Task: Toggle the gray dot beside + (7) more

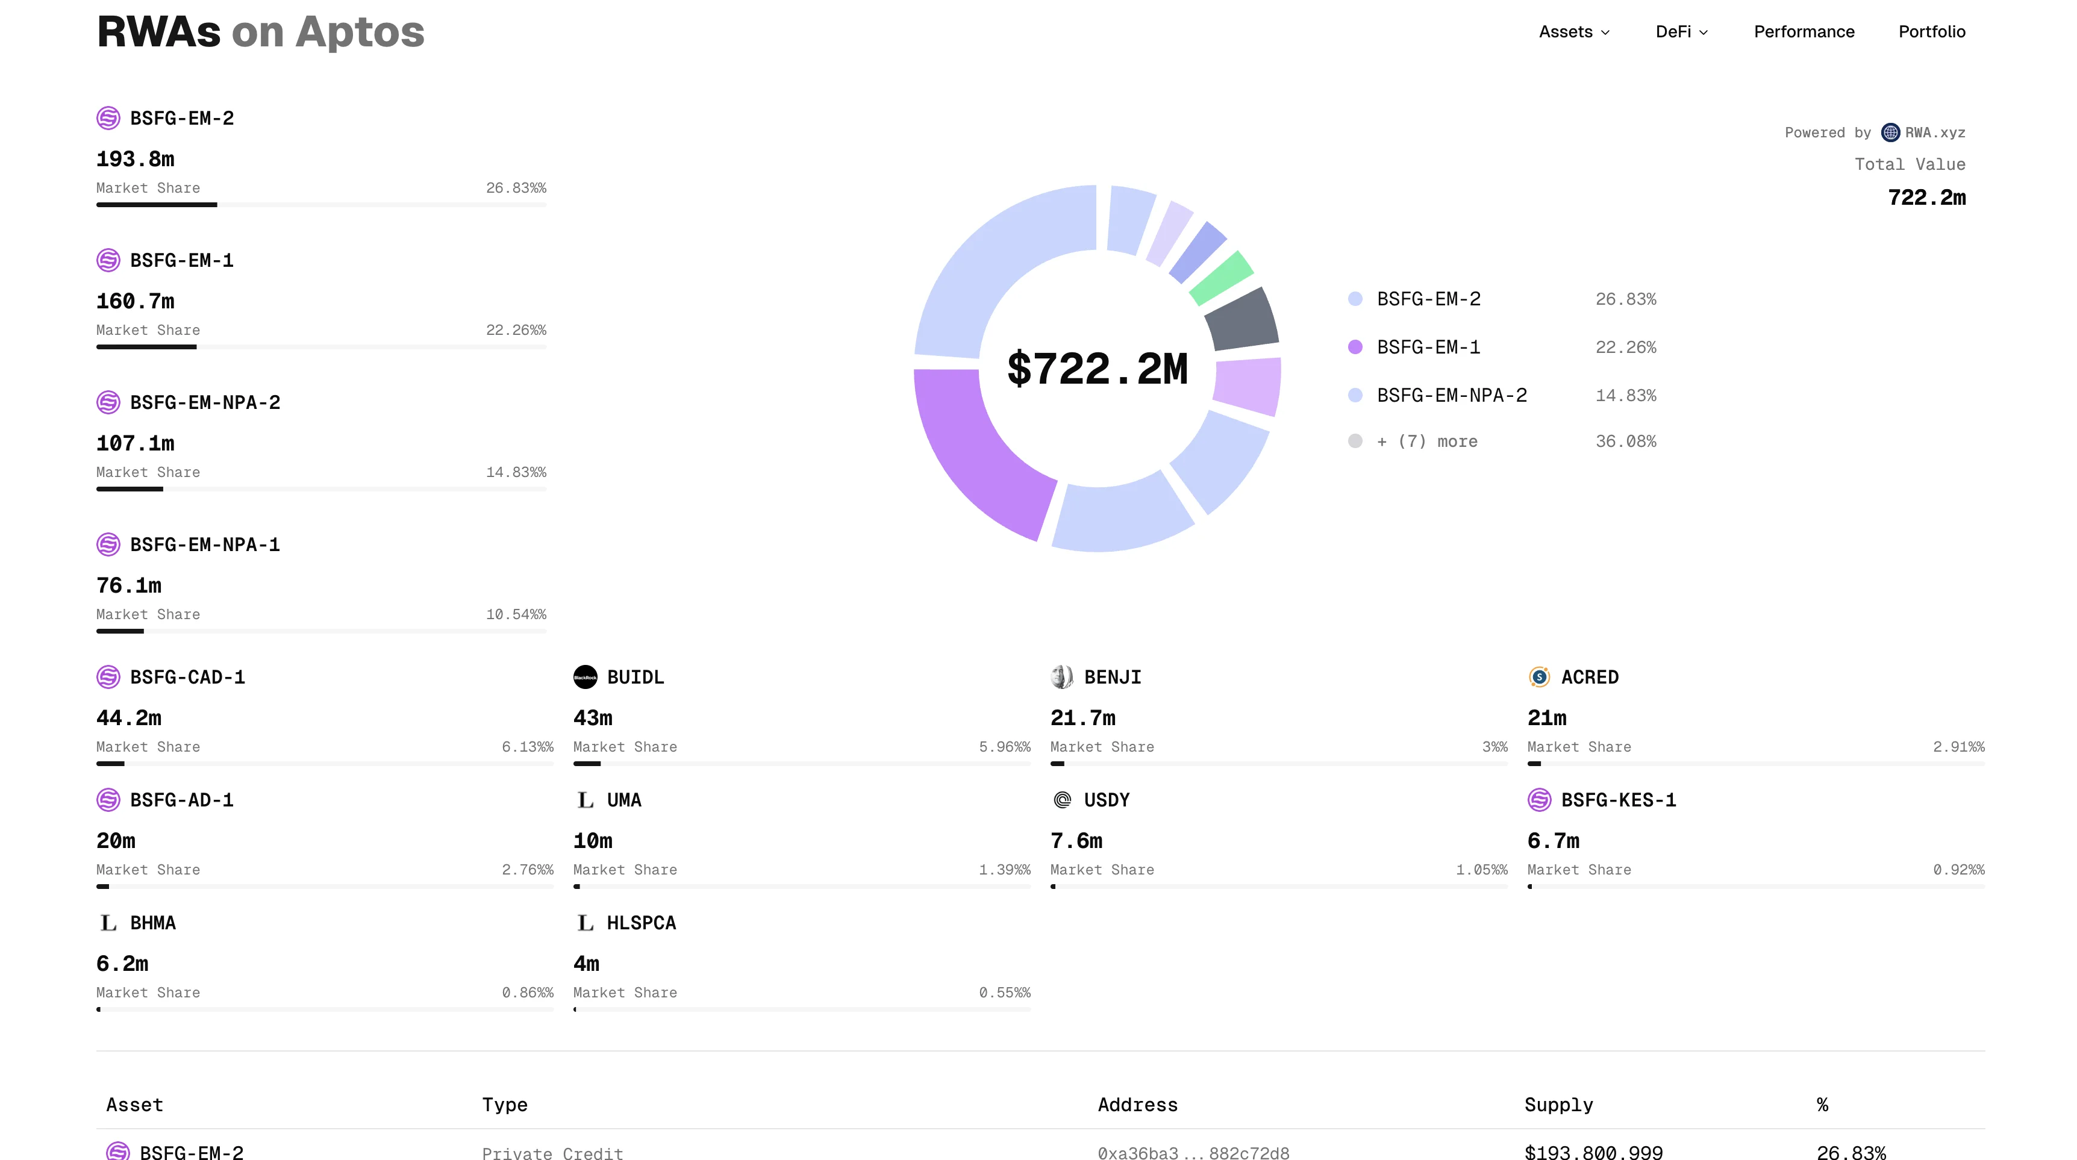Action: click(1355, 441)
